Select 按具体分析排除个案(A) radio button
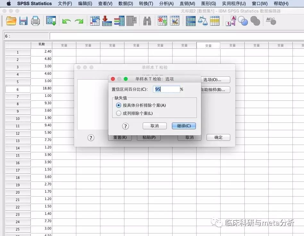The height and width of the screenshot is (236, 304). click(x=118, y=105)
